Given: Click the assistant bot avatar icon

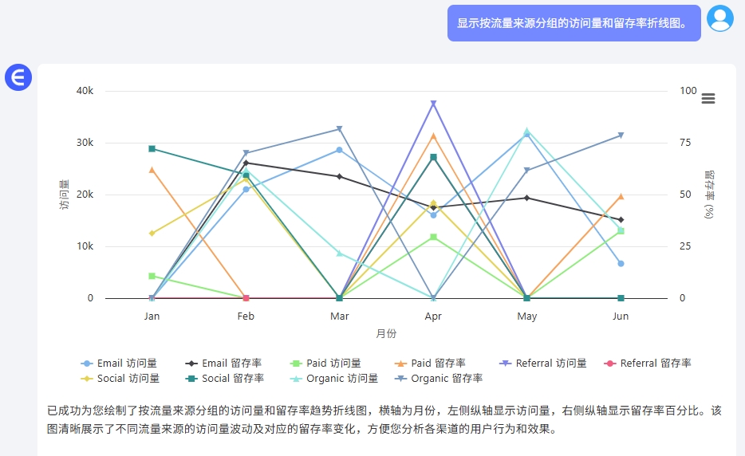Looking at the screenshot, I should coord(18,77).
